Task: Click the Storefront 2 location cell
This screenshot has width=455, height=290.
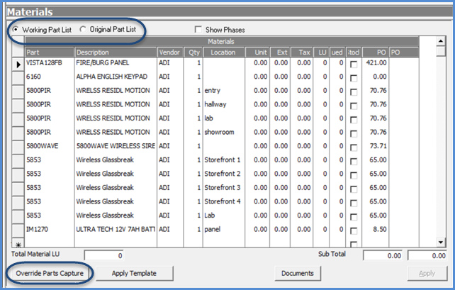Action: point(224,174)
